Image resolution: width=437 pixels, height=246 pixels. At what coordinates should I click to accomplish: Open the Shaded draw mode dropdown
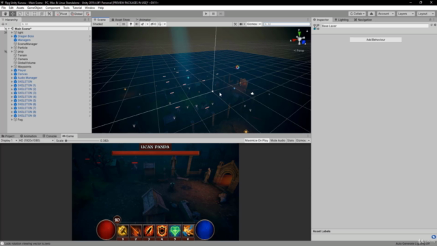tap(105, 25)
